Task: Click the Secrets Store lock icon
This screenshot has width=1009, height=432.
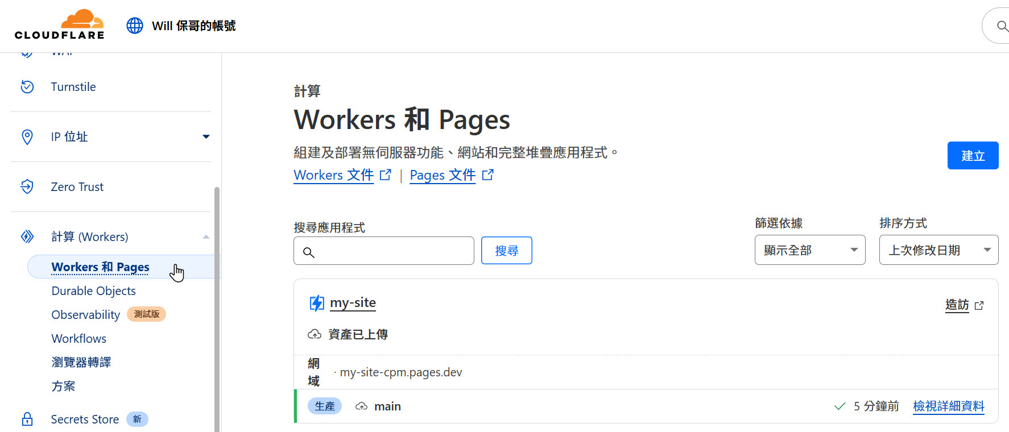Action: click(27, 419)
